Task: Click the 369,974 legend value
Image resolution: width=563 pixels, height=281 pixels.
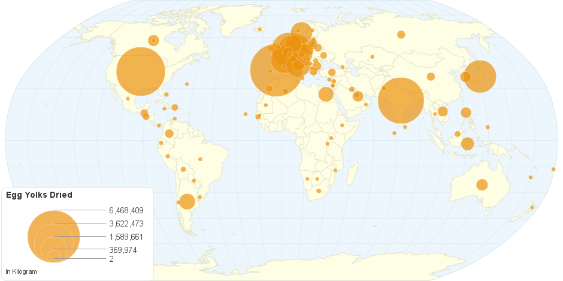Action: pyautogui.click(x=123, y=250)
